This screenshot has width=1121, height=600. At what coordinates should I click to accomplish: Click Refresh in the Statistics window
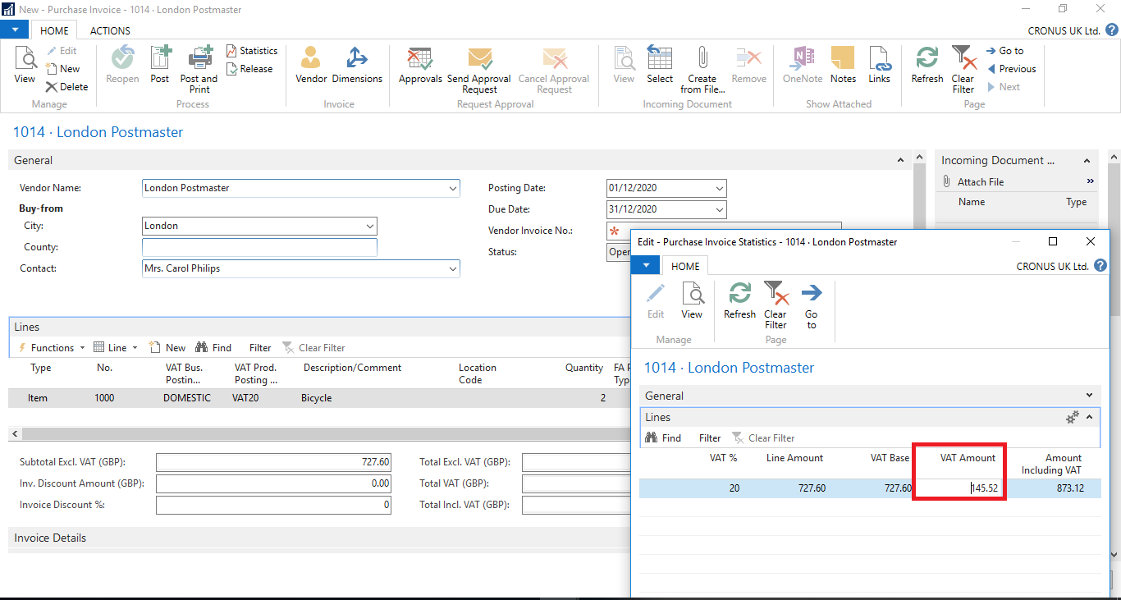click(x=739, y=300)
